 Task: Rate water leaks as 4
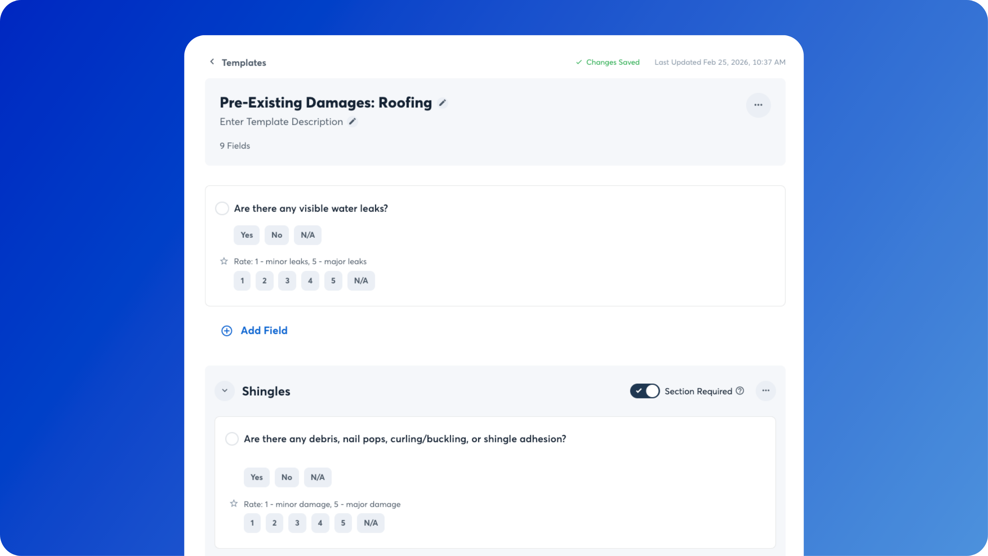pyautogui.click(x=310, y=281)
